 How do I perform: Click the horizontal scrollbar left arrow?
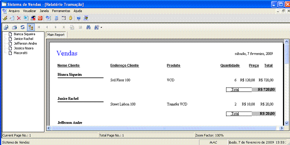tap(49, 128)
